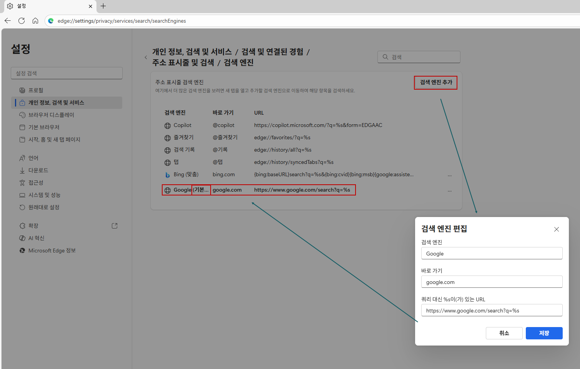Open Microsoft Edge 정보 in sidebar
Screen dimensions: 580x369
(67, 250)
